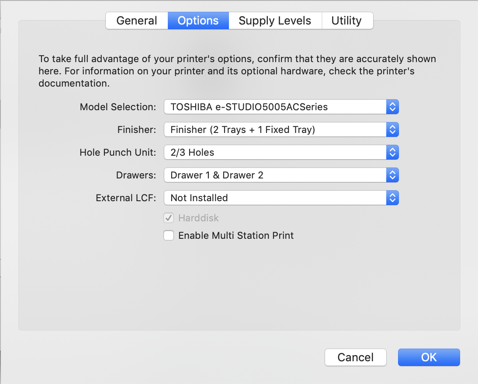
Task: Open the 'Drawer 1 & Drawer 2' dropdown
Action: (x=275, y=175)
